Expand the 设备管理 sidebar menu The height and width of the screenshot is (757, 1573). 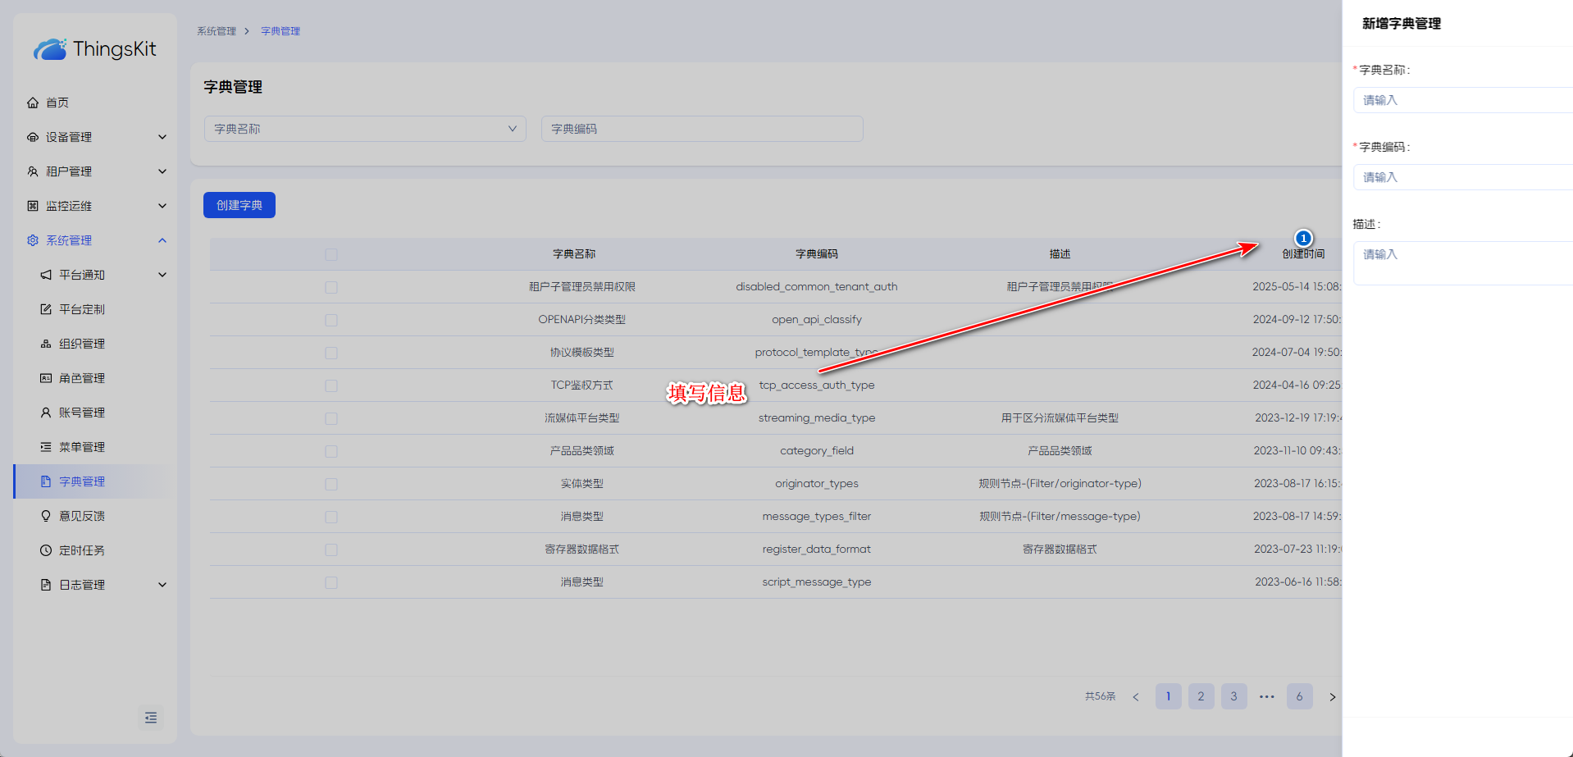[96, 137]
